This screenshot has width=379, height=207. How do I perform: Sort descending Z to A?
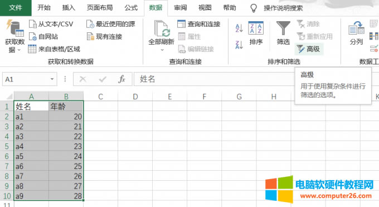(239, 45)
